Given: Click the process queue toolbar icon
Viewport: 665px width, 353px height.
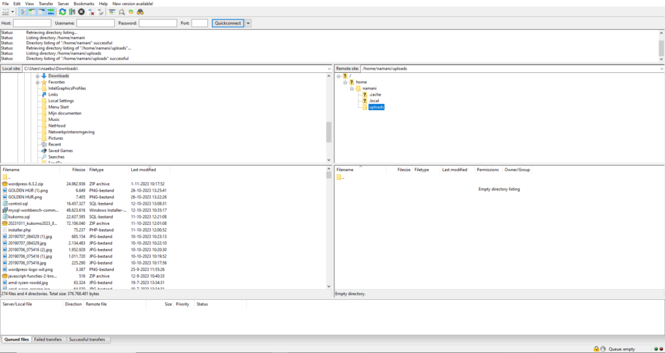Looking at the screenshot, I should tap(71, 12).
